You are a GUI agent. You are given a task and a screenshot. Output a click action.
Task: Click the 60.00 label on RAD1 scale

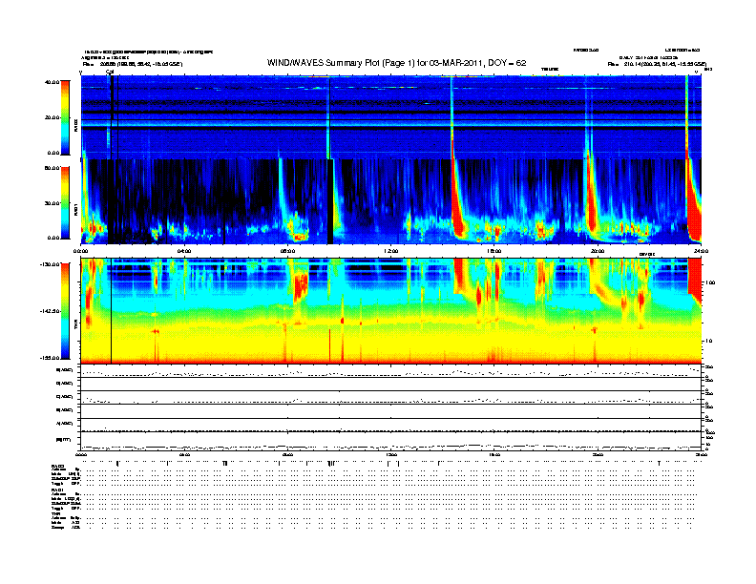(52, 168)
